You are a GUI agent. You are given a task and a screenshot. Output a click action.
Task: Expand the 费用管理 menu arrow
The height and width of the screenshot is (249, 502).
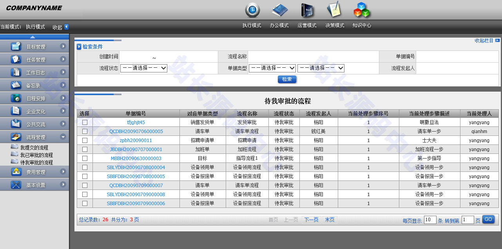pos(63,171)
